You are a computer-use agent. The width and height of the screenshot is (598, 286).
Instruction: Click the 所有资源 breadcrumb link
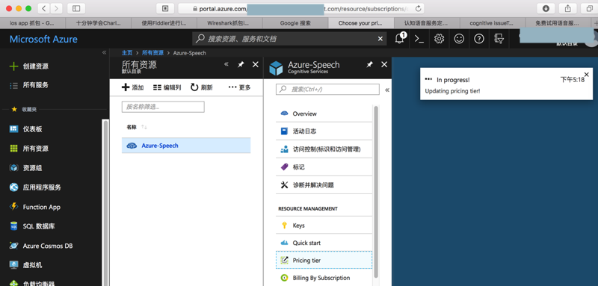pyautogui.click(x=152, y=53)
